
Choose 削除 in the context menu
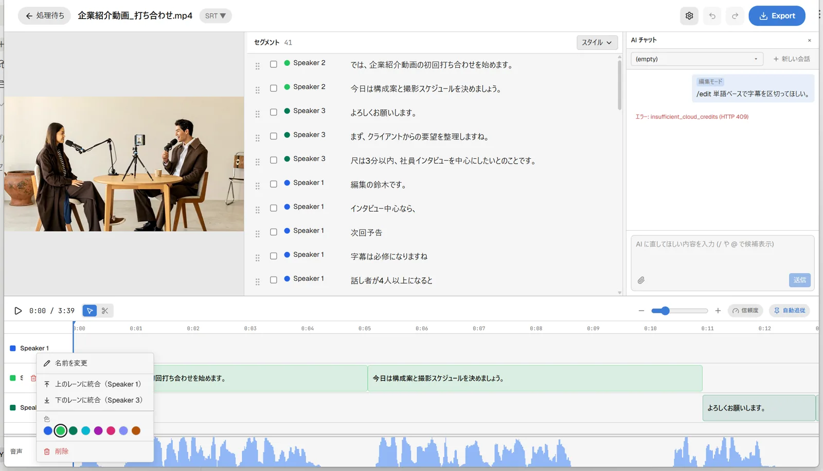[95, 451]
